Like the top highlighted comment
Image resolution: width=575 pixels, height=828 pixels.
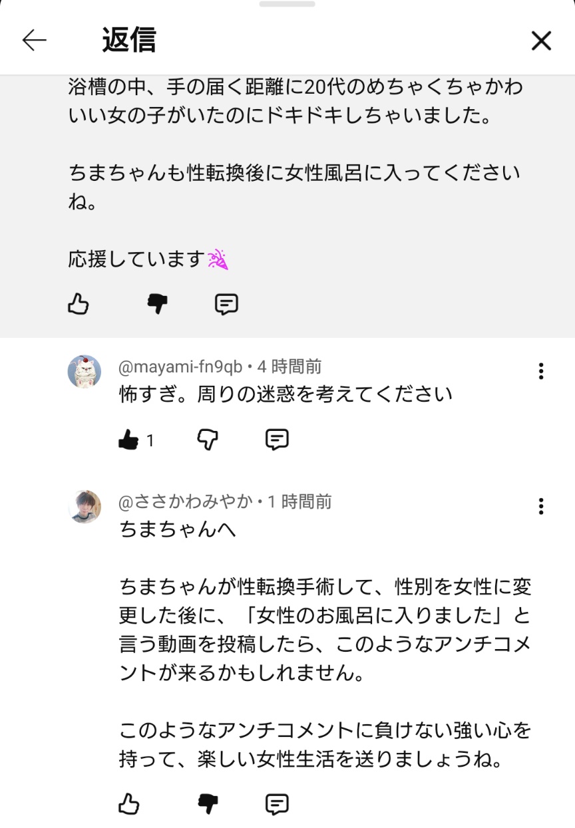[79, 305]
